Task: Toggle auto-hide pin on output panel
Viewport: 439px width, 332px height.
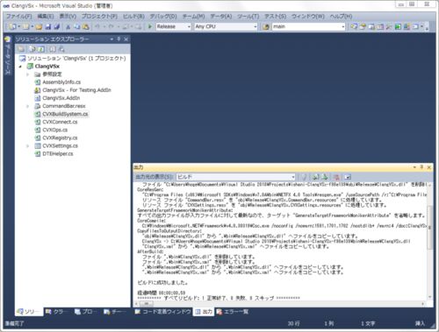Action: (421, 167)
